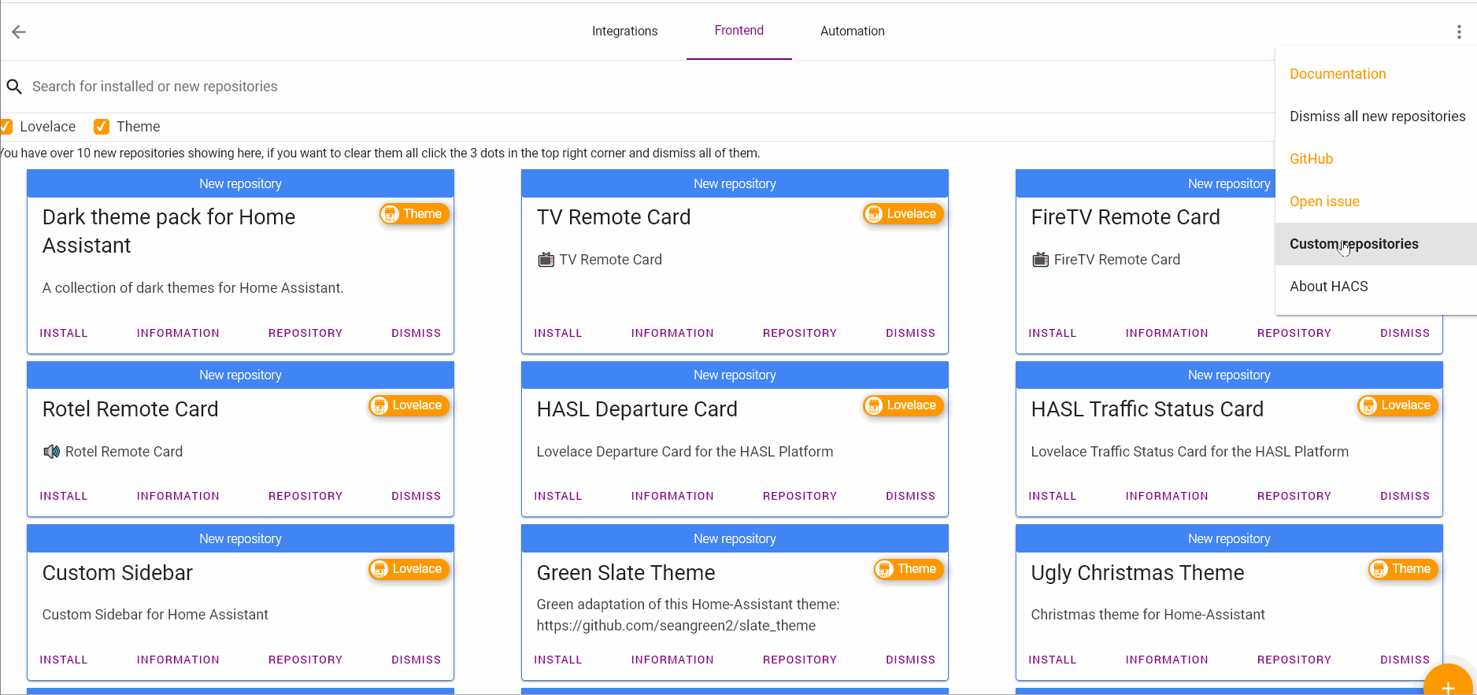The image size is (1477, 695).
Task: Dismiss Rotel Remote Card
Action: pos(416,497)
